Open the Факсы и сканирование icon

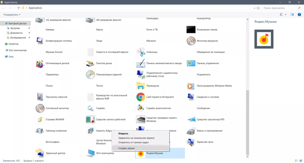tap(191, 131)
